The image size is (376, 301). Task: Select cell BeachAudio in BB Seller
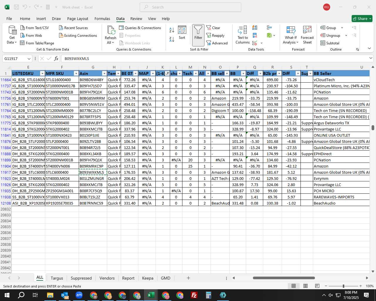pyautogui.click(x=341, y=203)
